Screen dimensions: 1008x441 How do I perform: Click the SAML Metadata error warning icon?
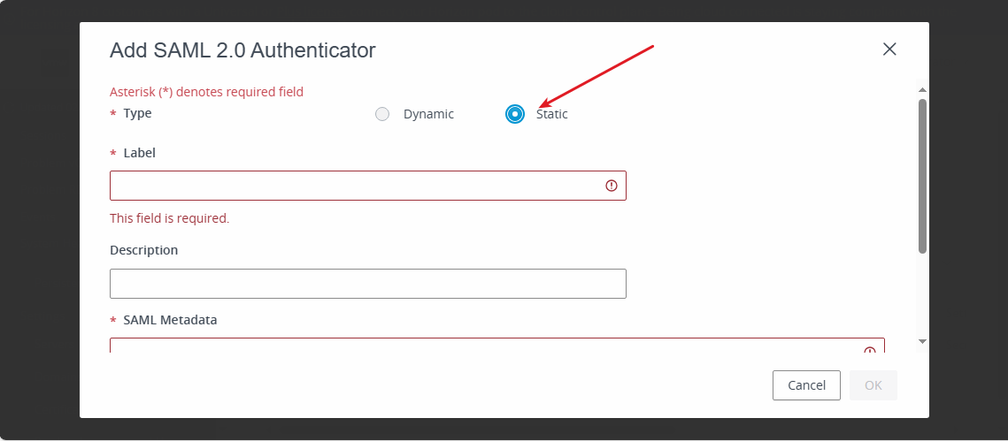870,350
